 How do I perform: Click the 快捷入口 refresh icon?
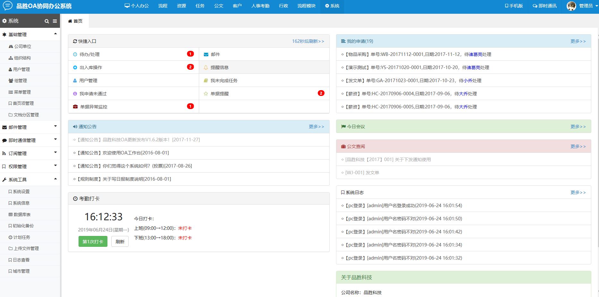tap(75, 41)
